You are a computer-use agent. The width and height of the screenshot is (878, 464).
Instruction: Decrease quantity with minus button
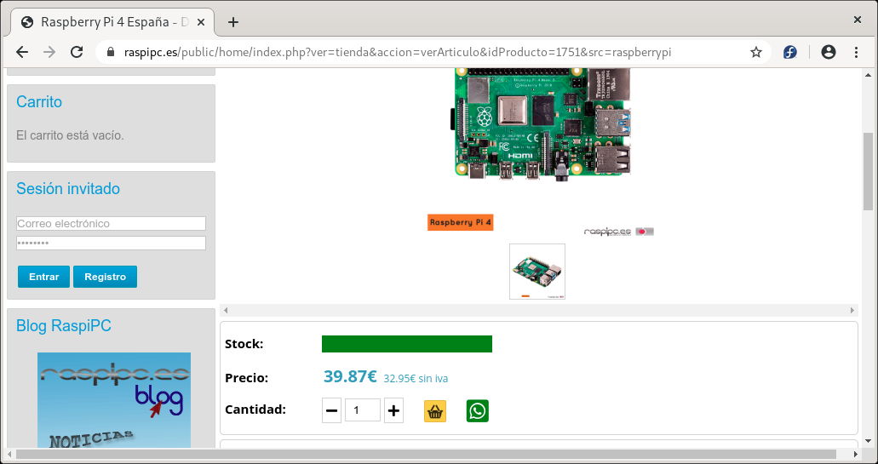(x=331, y=411)
